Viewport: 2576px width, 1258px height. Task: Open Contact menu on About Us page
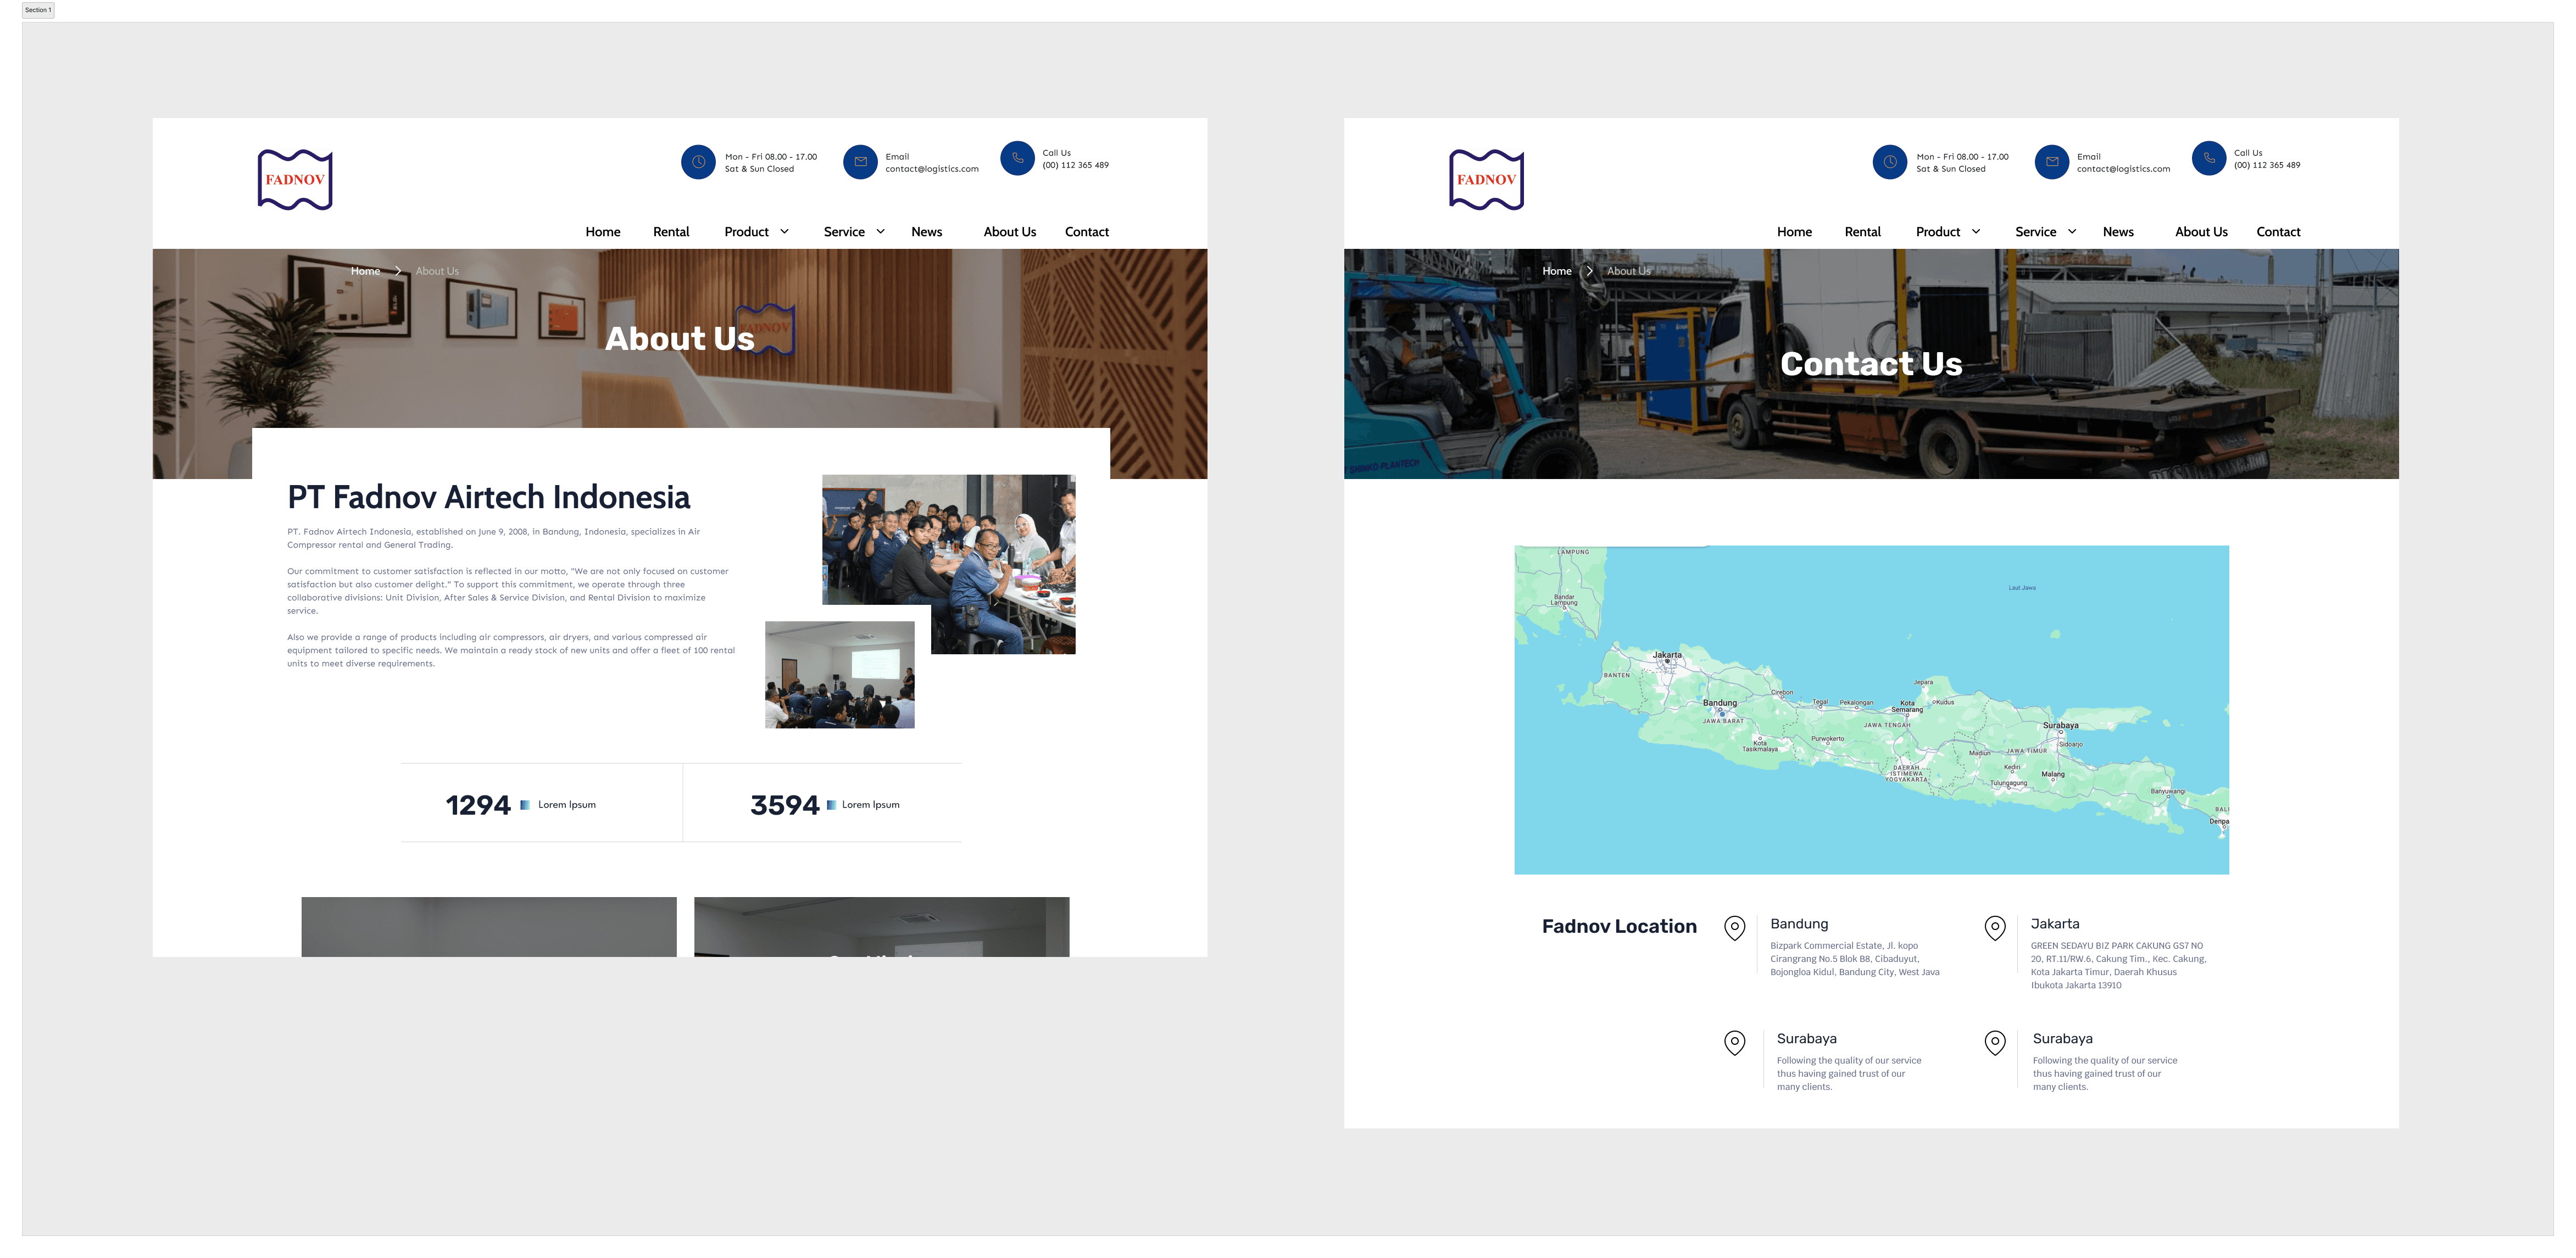pyautogui.click(x=1086, y=232)
